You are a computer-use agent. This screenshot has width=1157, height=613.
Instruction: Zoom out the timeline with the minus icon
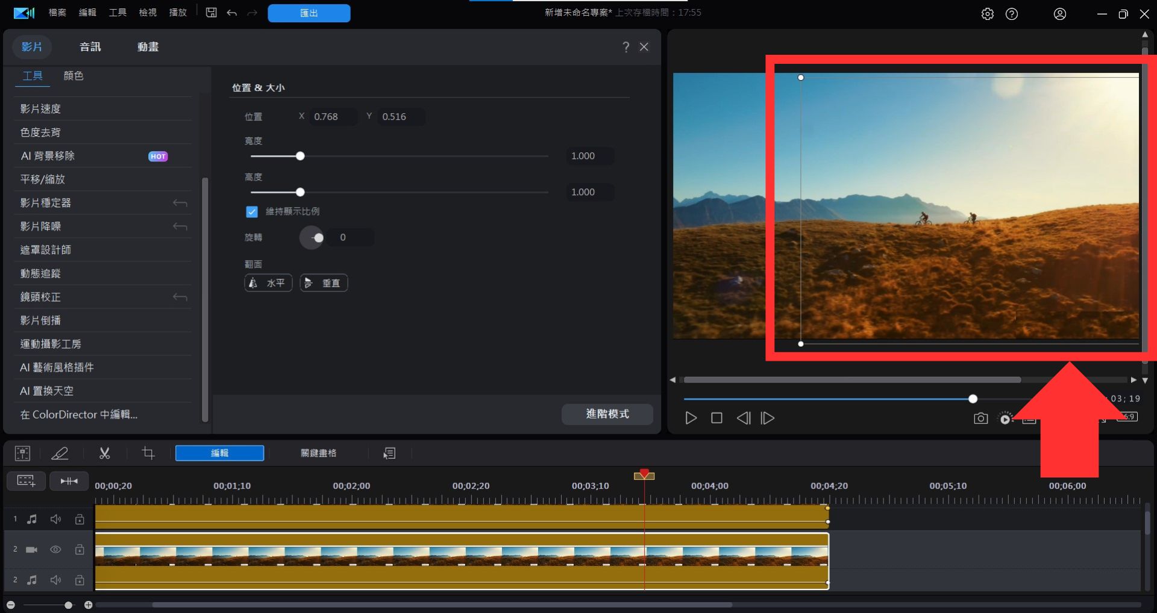point(10,605)
